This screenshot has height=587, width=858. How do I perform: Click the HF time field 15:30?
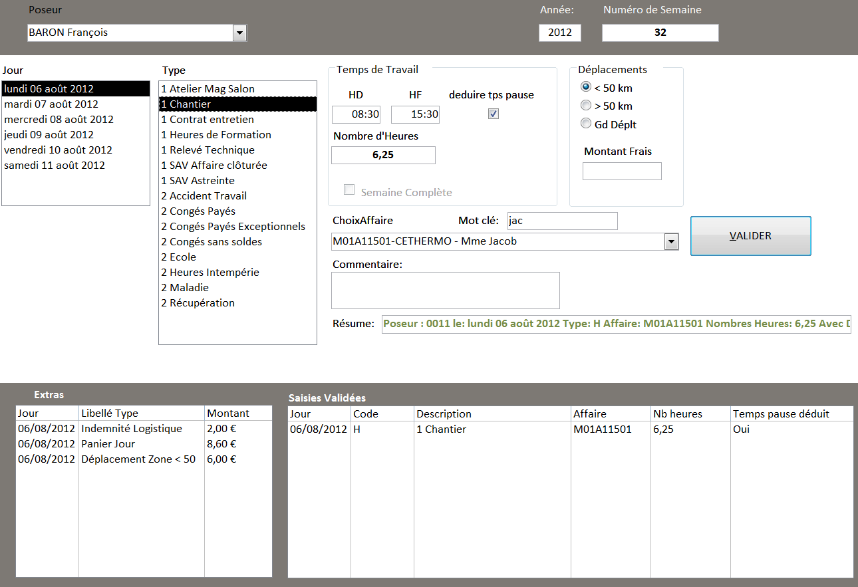(415, 114)
